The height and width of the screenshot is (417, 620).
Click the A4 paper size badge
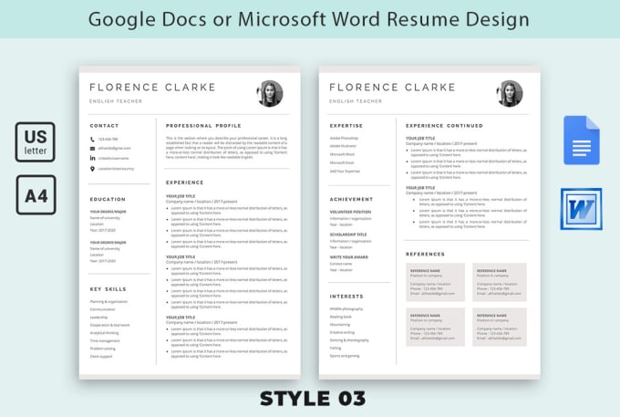[36, 195]
